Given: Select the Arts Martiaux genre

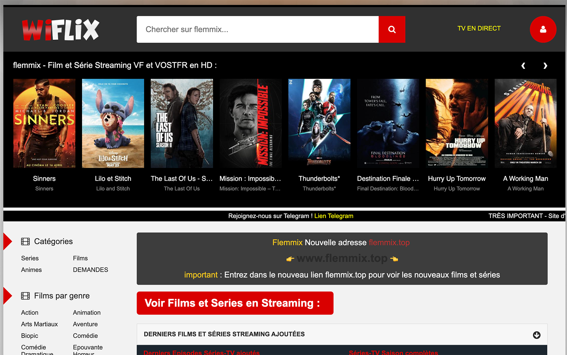Looking at the screenshot, I should click(39, 324).
